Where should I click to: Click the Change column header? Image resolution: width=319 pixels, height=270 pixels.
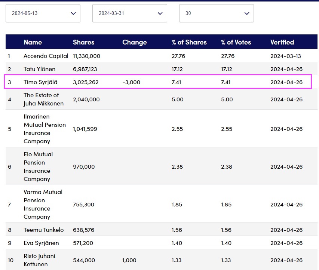point(134,42)
